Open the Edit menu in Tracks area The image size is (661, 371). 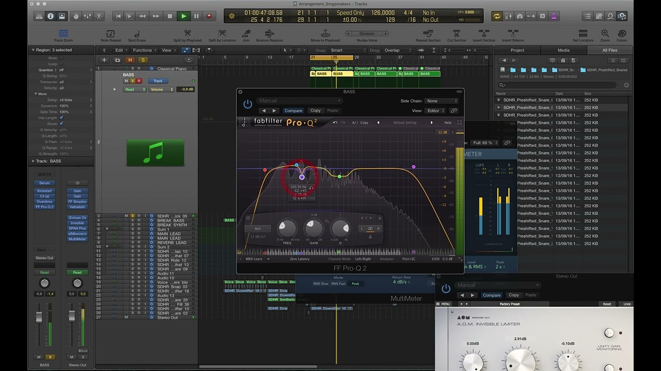coord(121,50)
